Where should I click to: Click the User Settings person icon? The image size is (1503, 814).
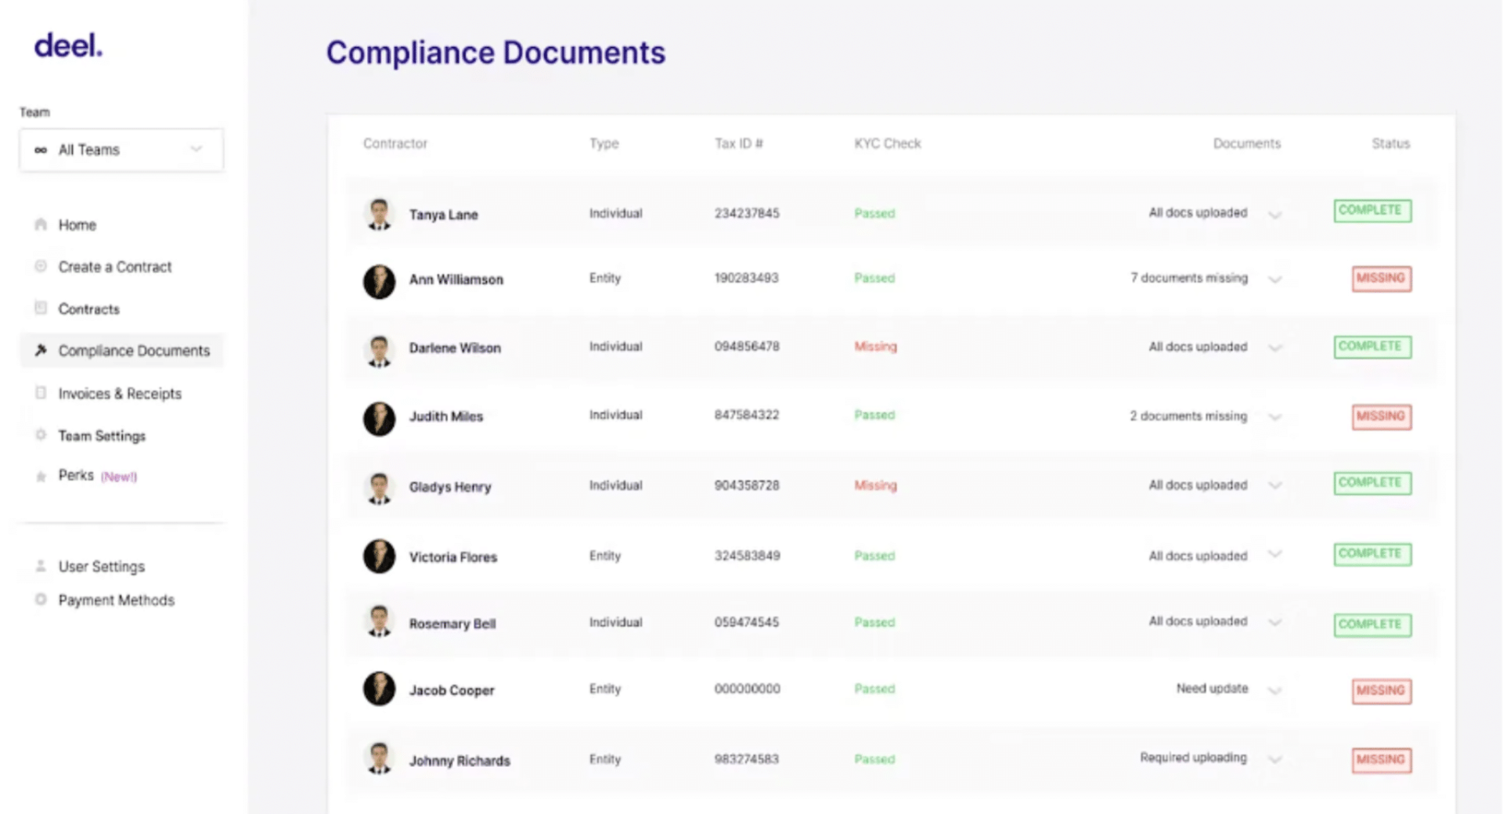pyautogui.click(x=41, y=566)
